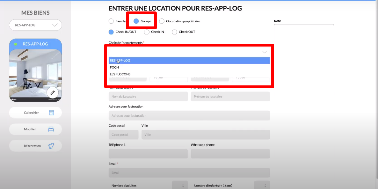Screen dimensions: 378x189
Task: Click the Réservation megaphone icon
Action: point(51,146)
